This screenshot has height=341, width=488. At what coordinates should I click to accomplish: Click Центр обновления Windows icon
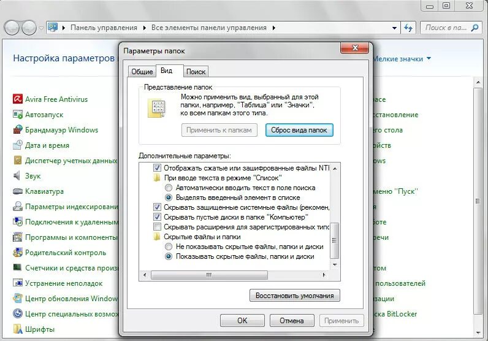(17, 298)
